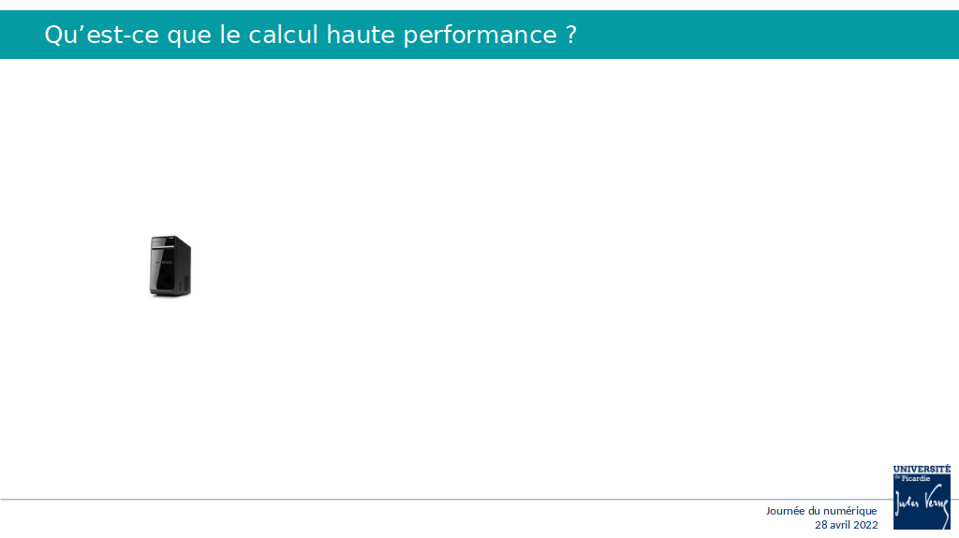This screenshot has width=959, height=538.
Task: Select the slide title about calcul haute performance
Action: [311, 35]
